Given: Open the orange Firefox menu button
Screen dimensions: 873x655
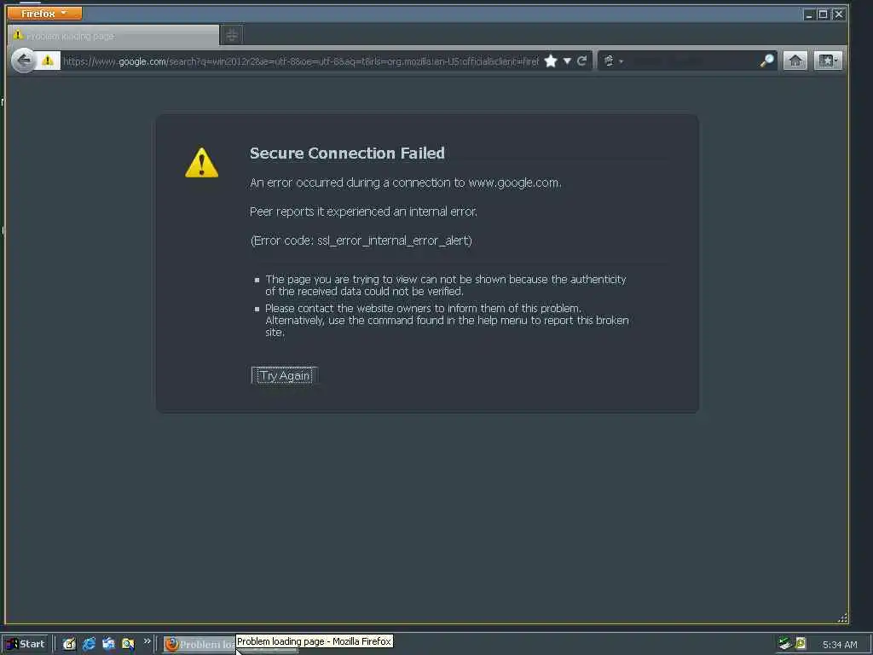Looking at the screenshot, I should click(x=44, y=13).
